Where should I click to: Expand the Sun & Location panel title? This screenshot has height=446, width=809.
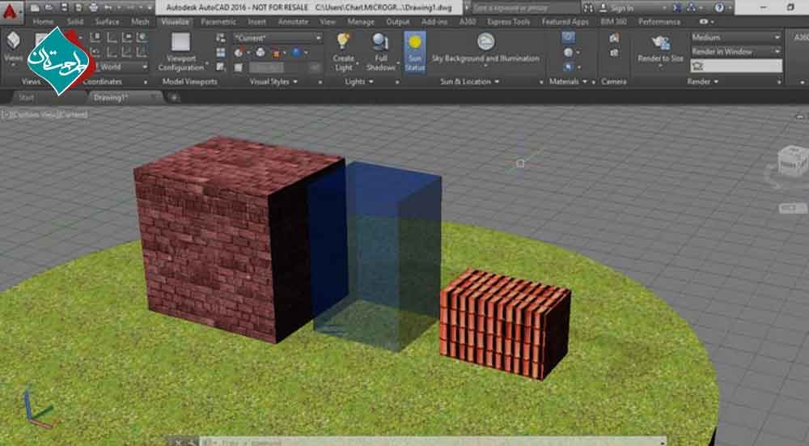click(469, 82)
